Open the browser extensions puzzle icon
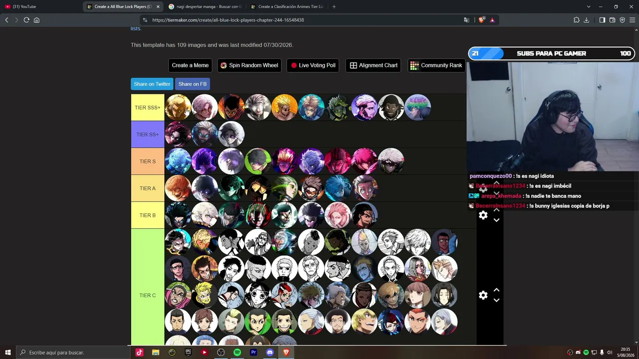Screen dimensions: 639x359 point(577,20)
